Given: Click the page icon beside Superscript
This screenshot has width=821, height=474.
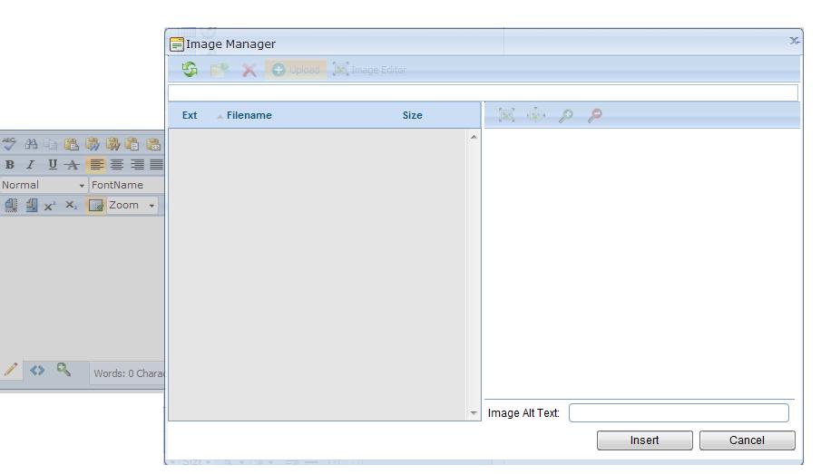Looking at the screenshot, I should 32,205.
